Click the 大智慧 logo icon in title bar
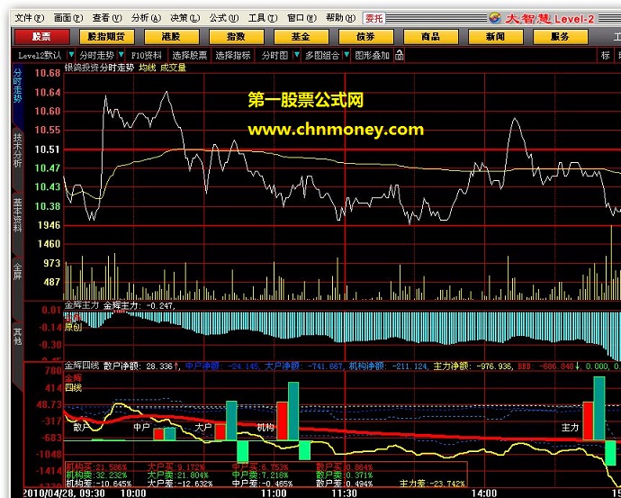This screenshot has height=498, width=621. pyautogui.click(x=495, y=18)
